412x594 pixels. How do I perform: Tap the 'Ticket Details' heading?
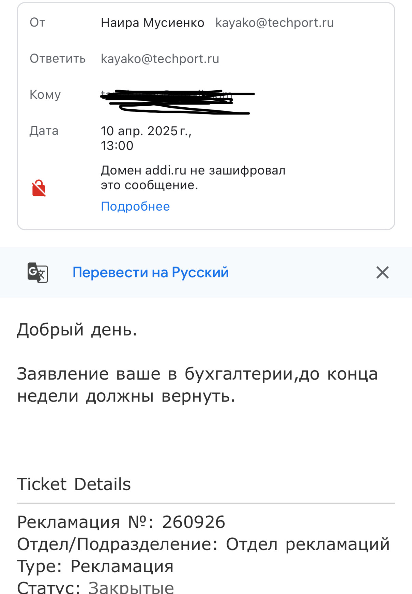click(x=74, y=484)
